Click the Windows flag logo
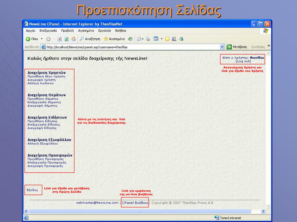 266,31
